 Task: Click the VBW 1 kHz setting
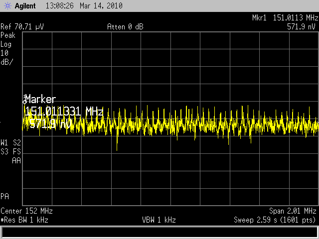[x=159, y=220]
